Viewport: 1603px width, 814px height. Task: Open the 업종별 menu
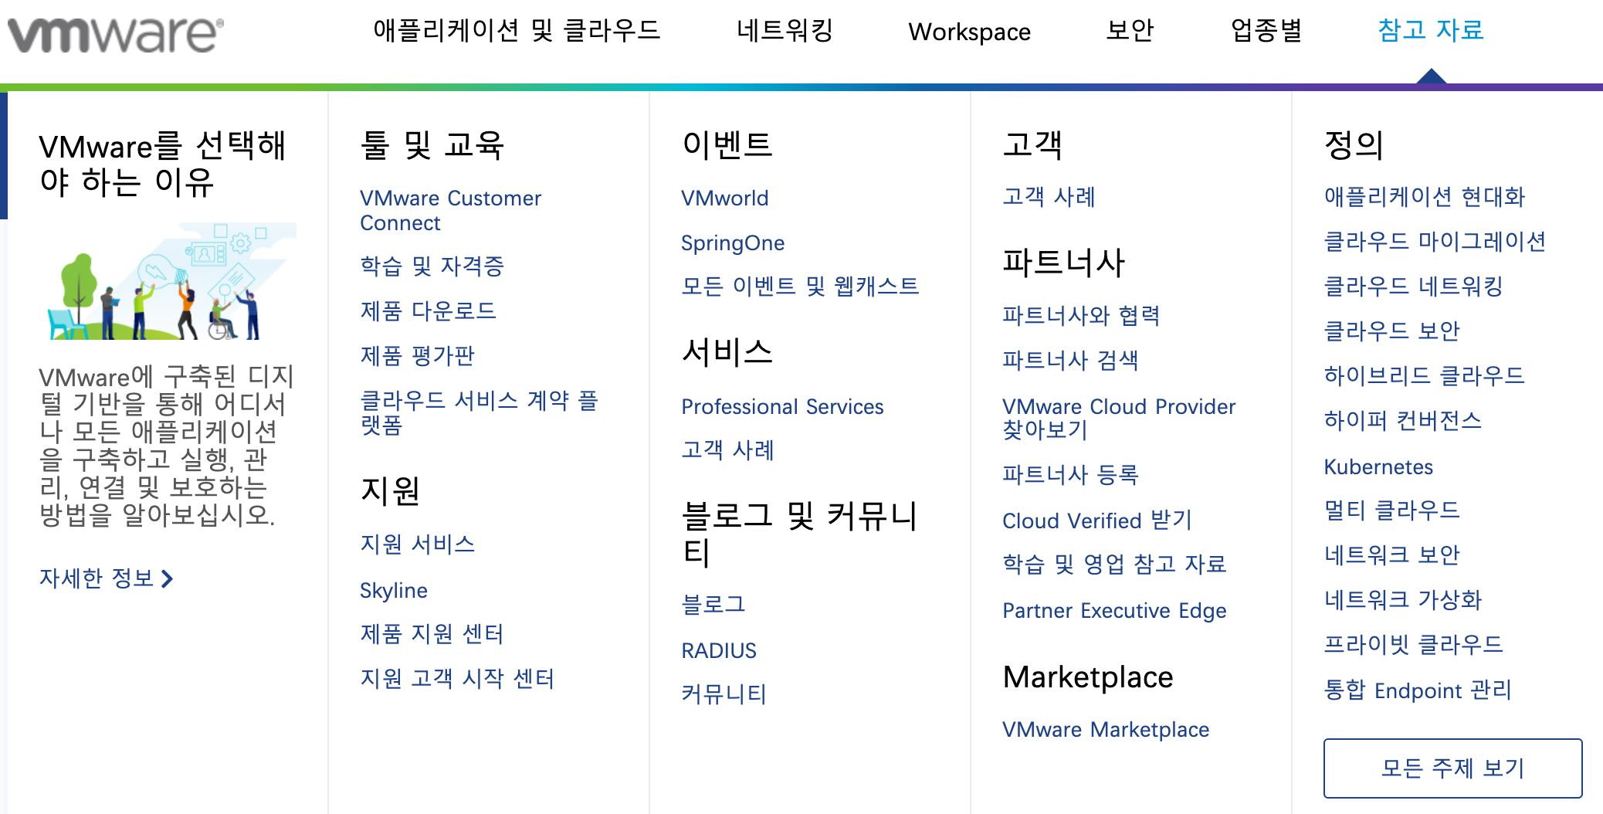click(1266, 31)
